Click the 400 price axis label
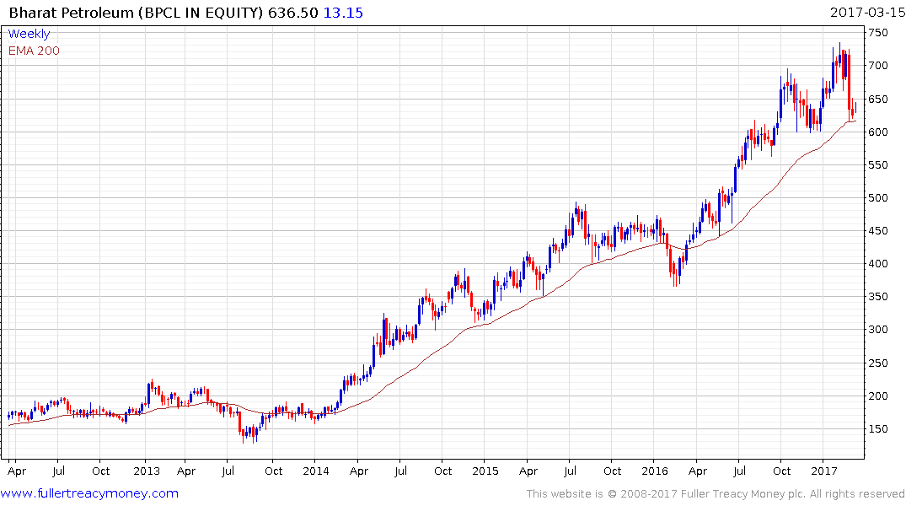The height and width of the screenshot is (506, 906). 878,264
